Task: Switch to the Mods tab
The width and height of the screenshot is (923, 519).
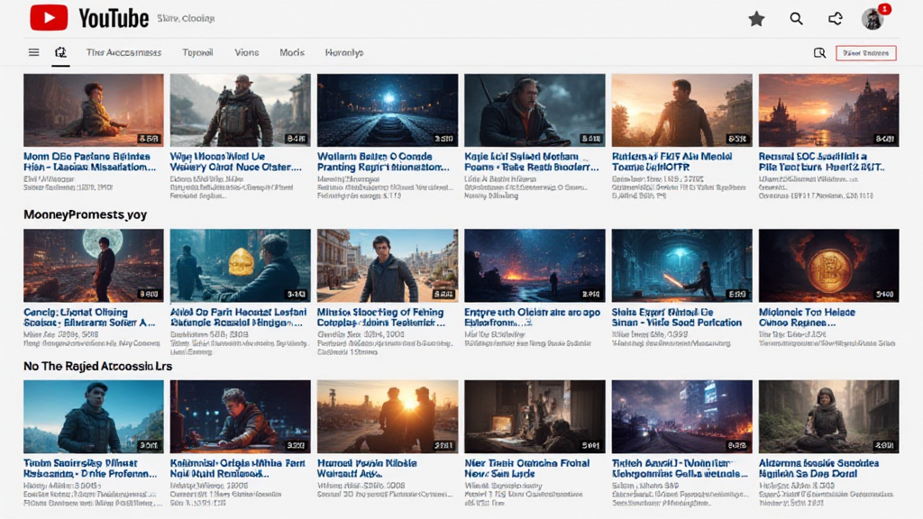Action: pyautogui.click(x=292, y=52)
